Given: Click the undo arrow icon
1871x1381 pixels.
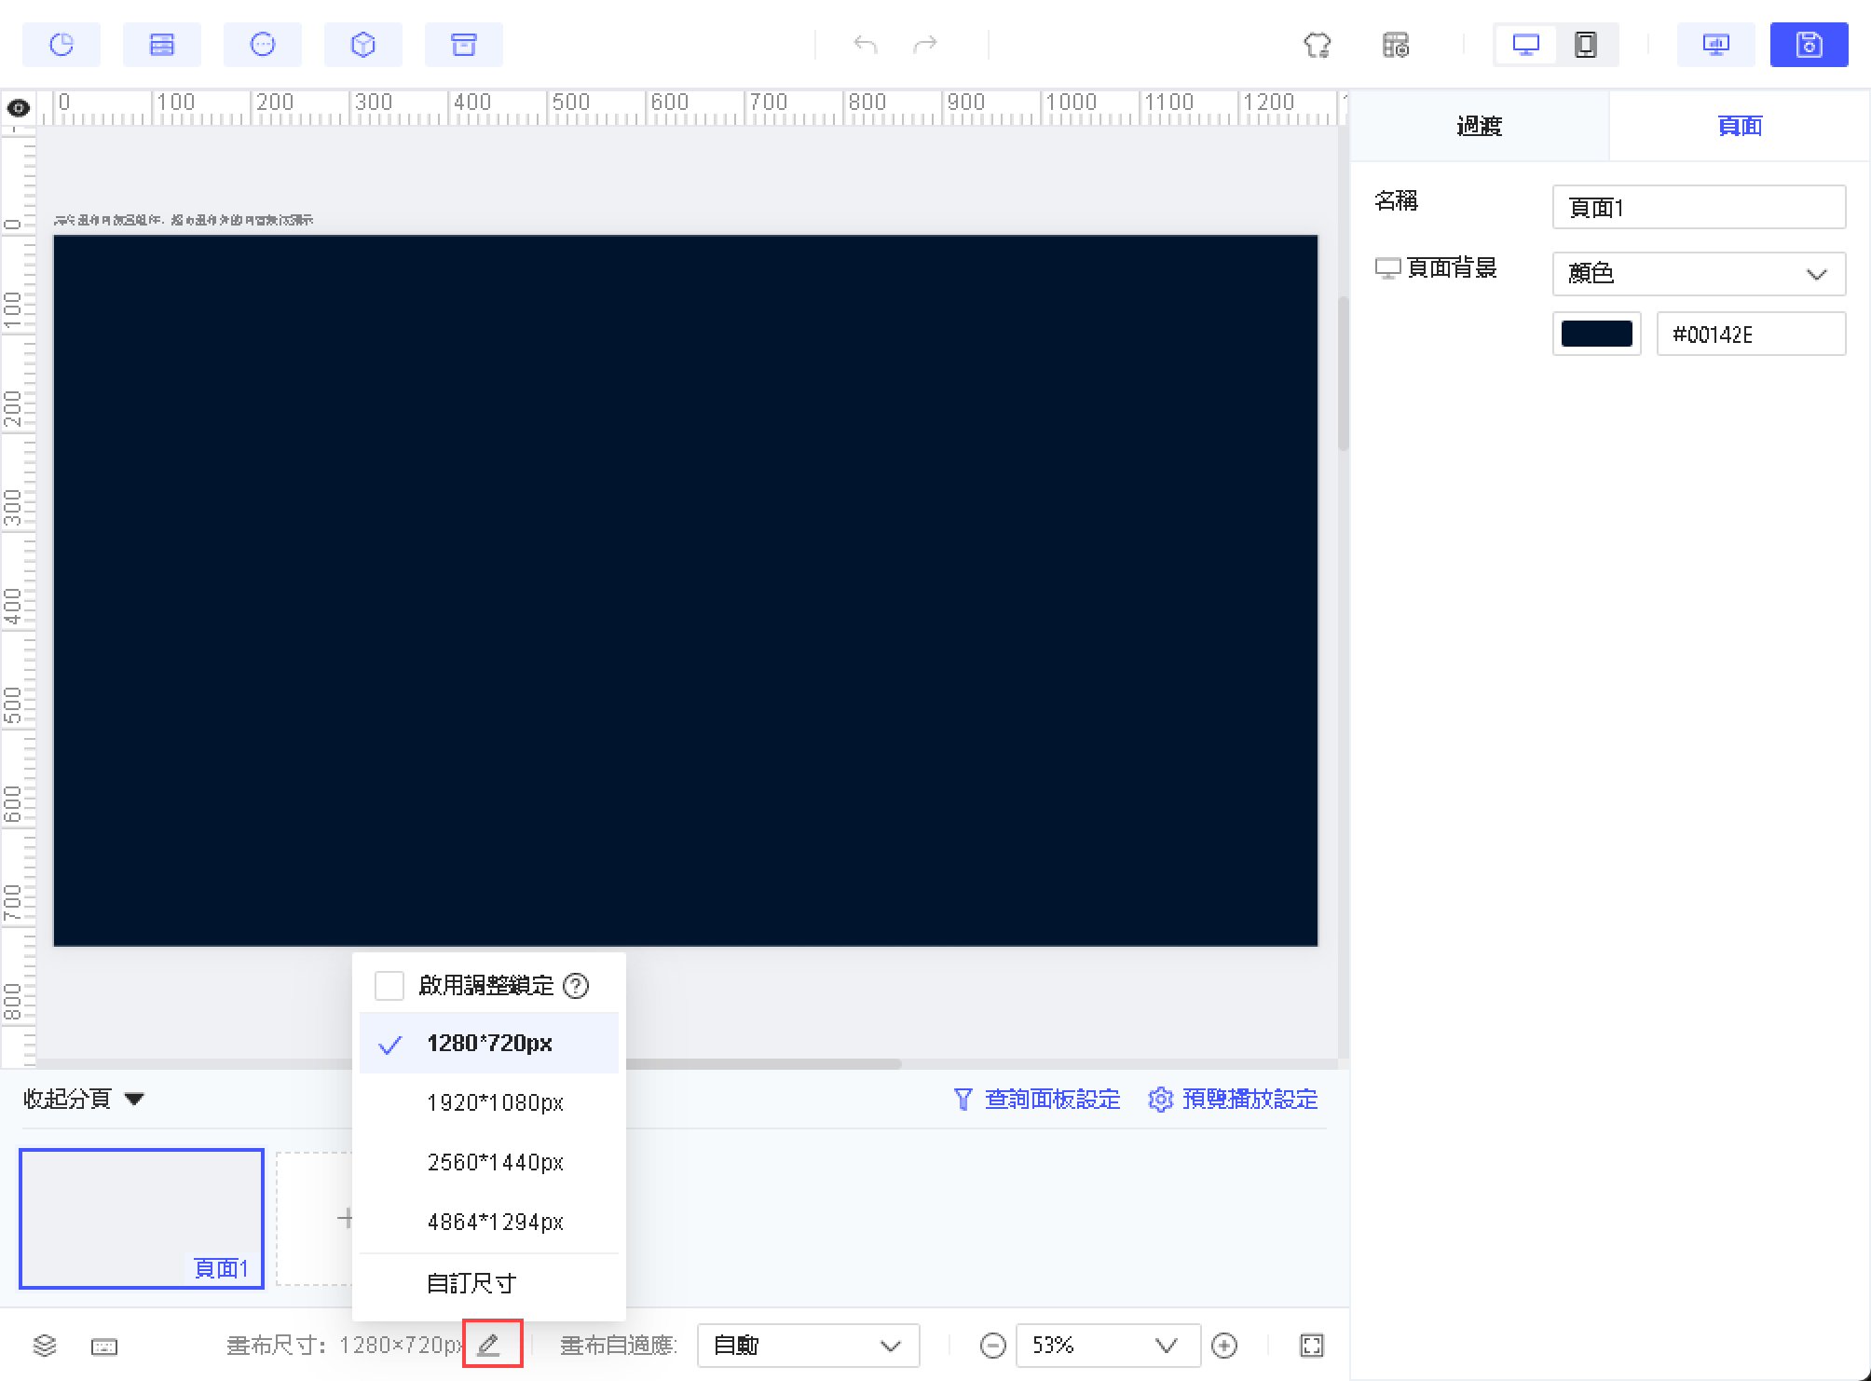Looking at the screenshot, I should [865, 45].
